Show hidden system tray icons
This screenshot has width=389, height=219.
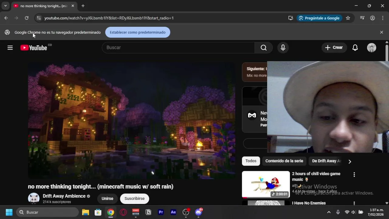tap(329, 212)
